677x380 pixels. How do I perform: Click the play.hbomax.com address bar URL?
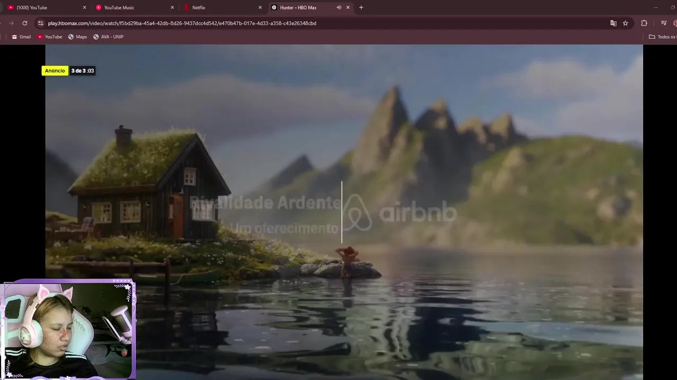tap(182, 23)
